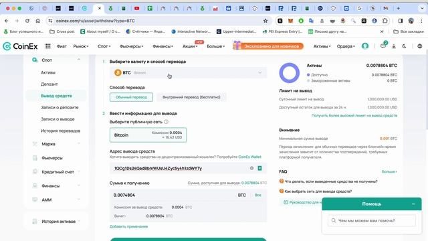Open История переводов in sidebar
The image size is (428, 241).
[x=61, y=131]
